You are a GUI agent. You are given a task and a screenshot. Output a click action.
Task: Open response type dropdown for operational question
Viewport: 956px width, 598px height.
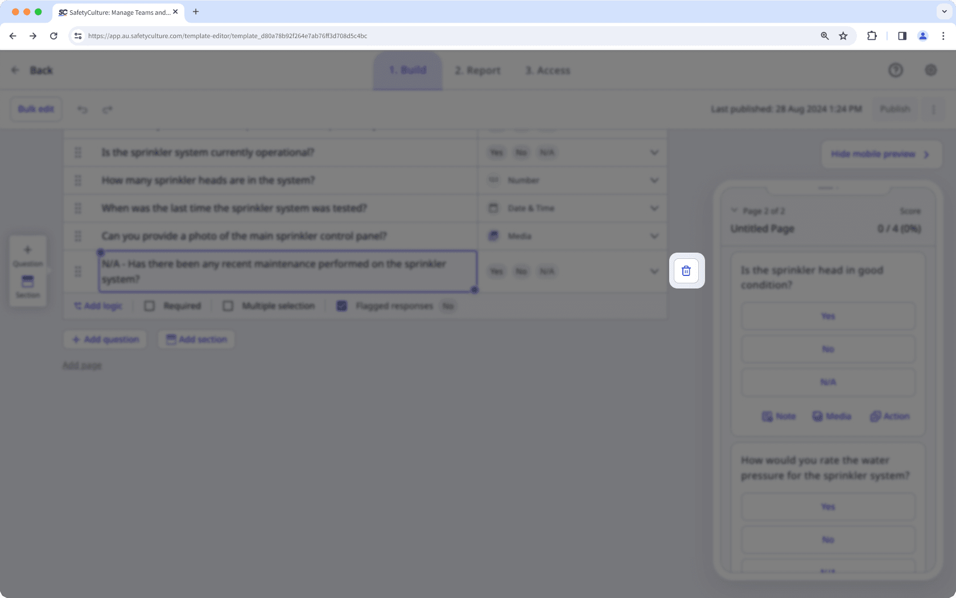pyautogui.click(x=654, y=152)
